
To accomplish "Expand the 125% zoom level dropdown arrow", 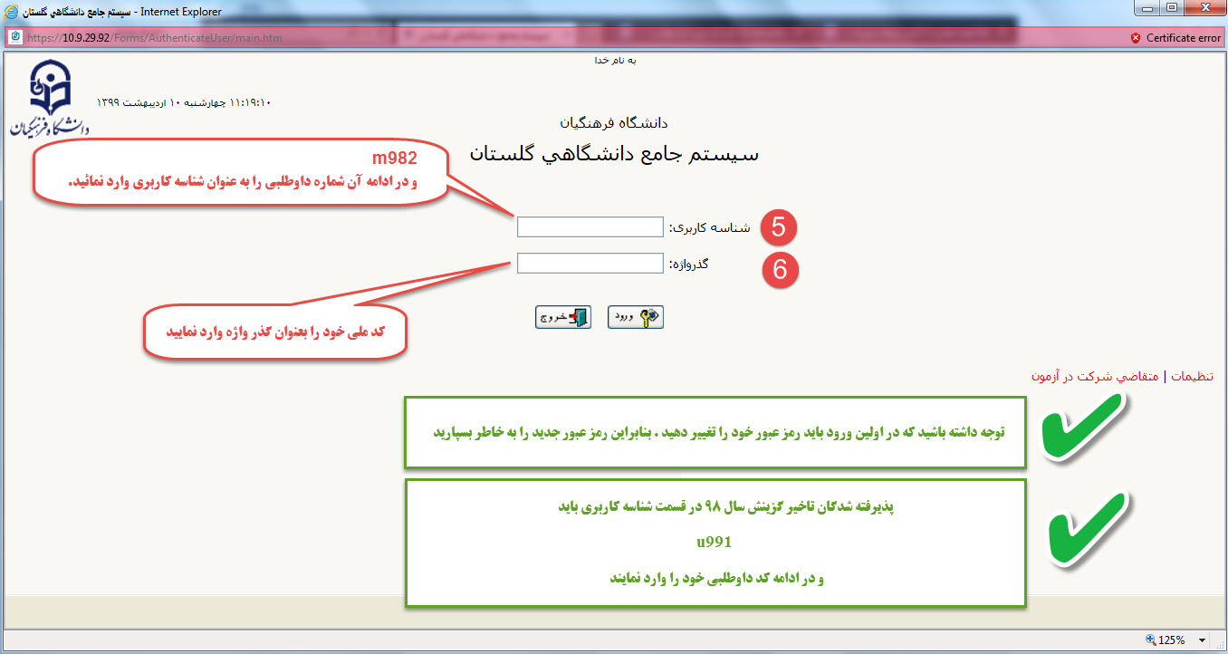I will tap(1204, 640).
